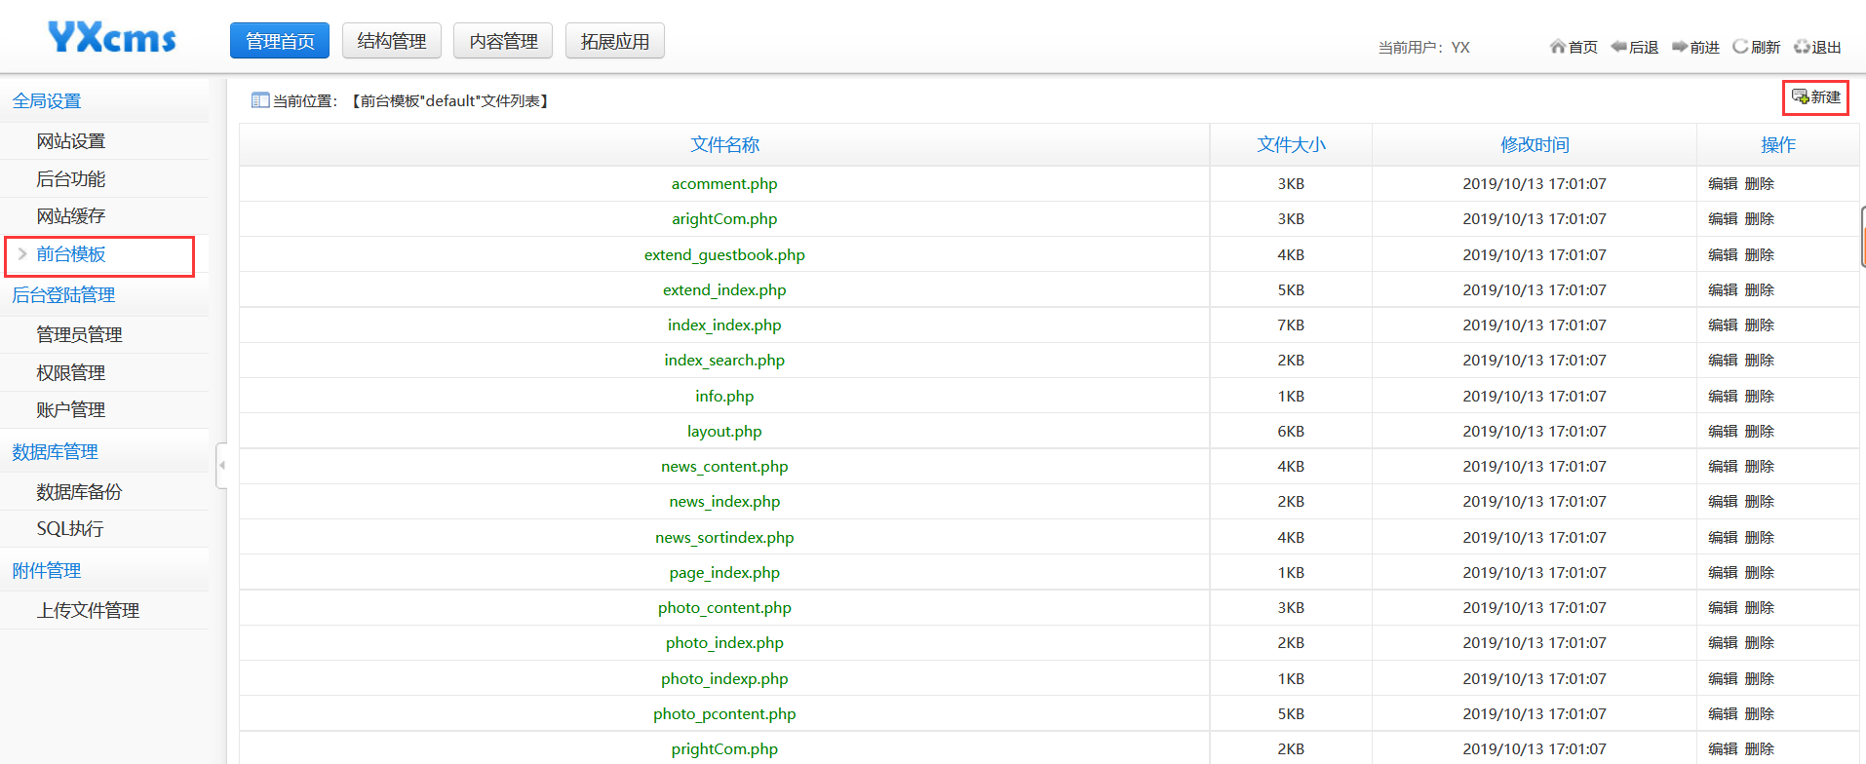Click the 数据库管理 section header
1866x764 pixels.
(55, 452)
